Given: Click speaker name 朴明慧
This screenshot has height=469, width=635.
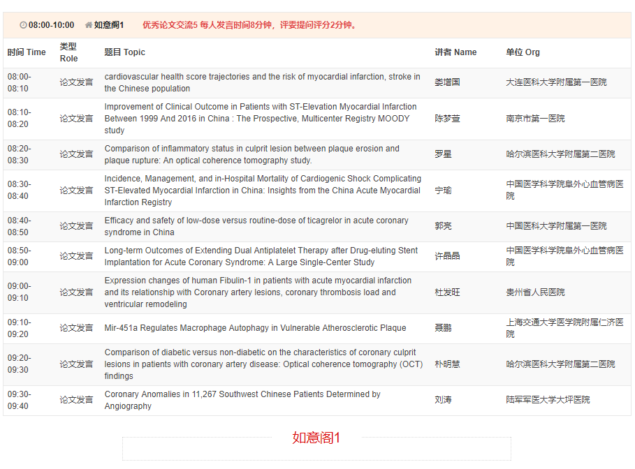Looking at the screenshot, I should [448, 364].
